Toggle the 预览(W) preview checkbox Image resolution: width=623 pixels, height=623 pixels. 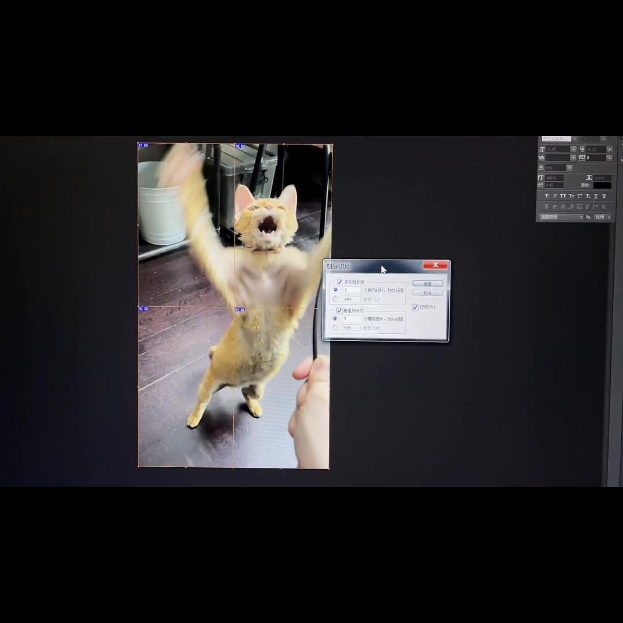coord(415,307)
